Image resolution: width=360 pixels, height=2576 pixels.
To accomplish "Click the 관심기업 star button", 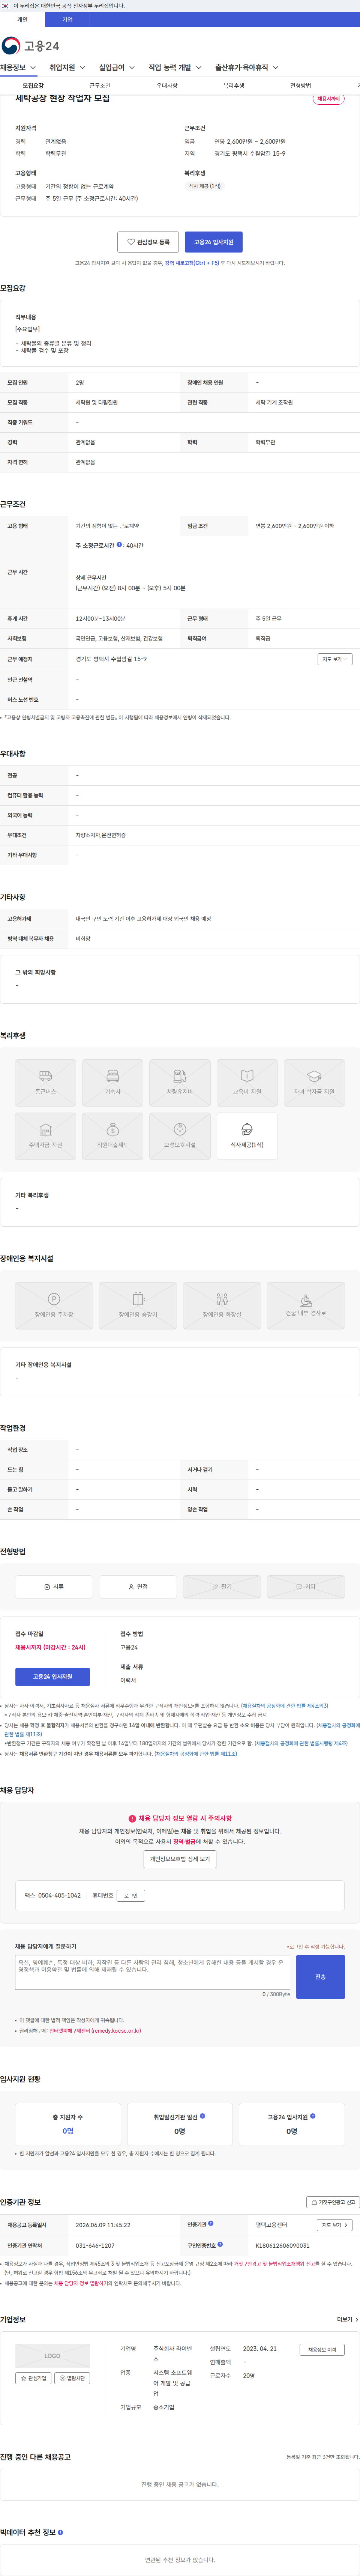I will [33, 2378].
